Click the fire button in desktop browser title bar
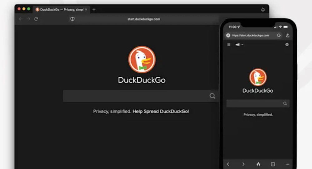 tap(263, 10)
